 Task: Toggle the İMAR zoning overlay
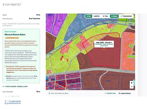coord(114,16)
